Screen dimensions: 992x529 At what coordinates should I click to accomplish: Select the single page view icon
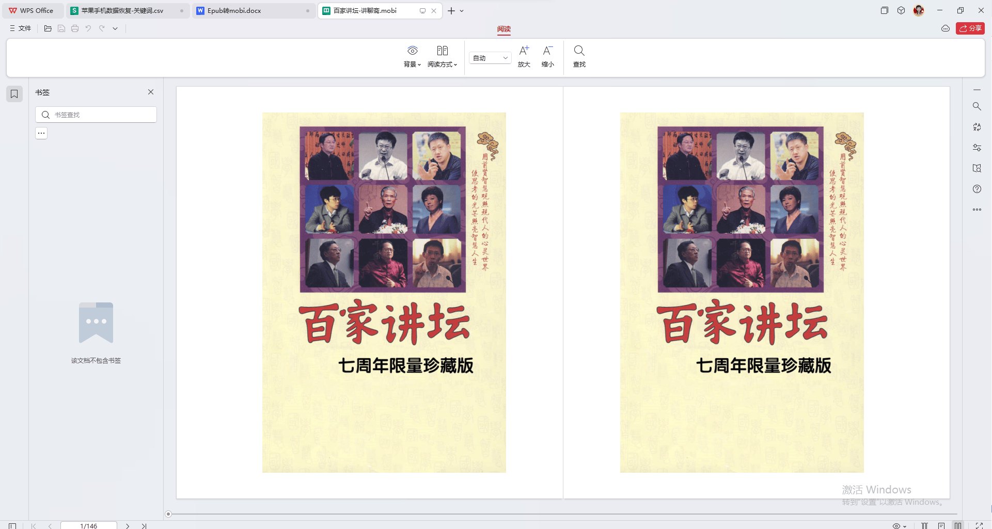pyautogui.click(x=941, y=526)
